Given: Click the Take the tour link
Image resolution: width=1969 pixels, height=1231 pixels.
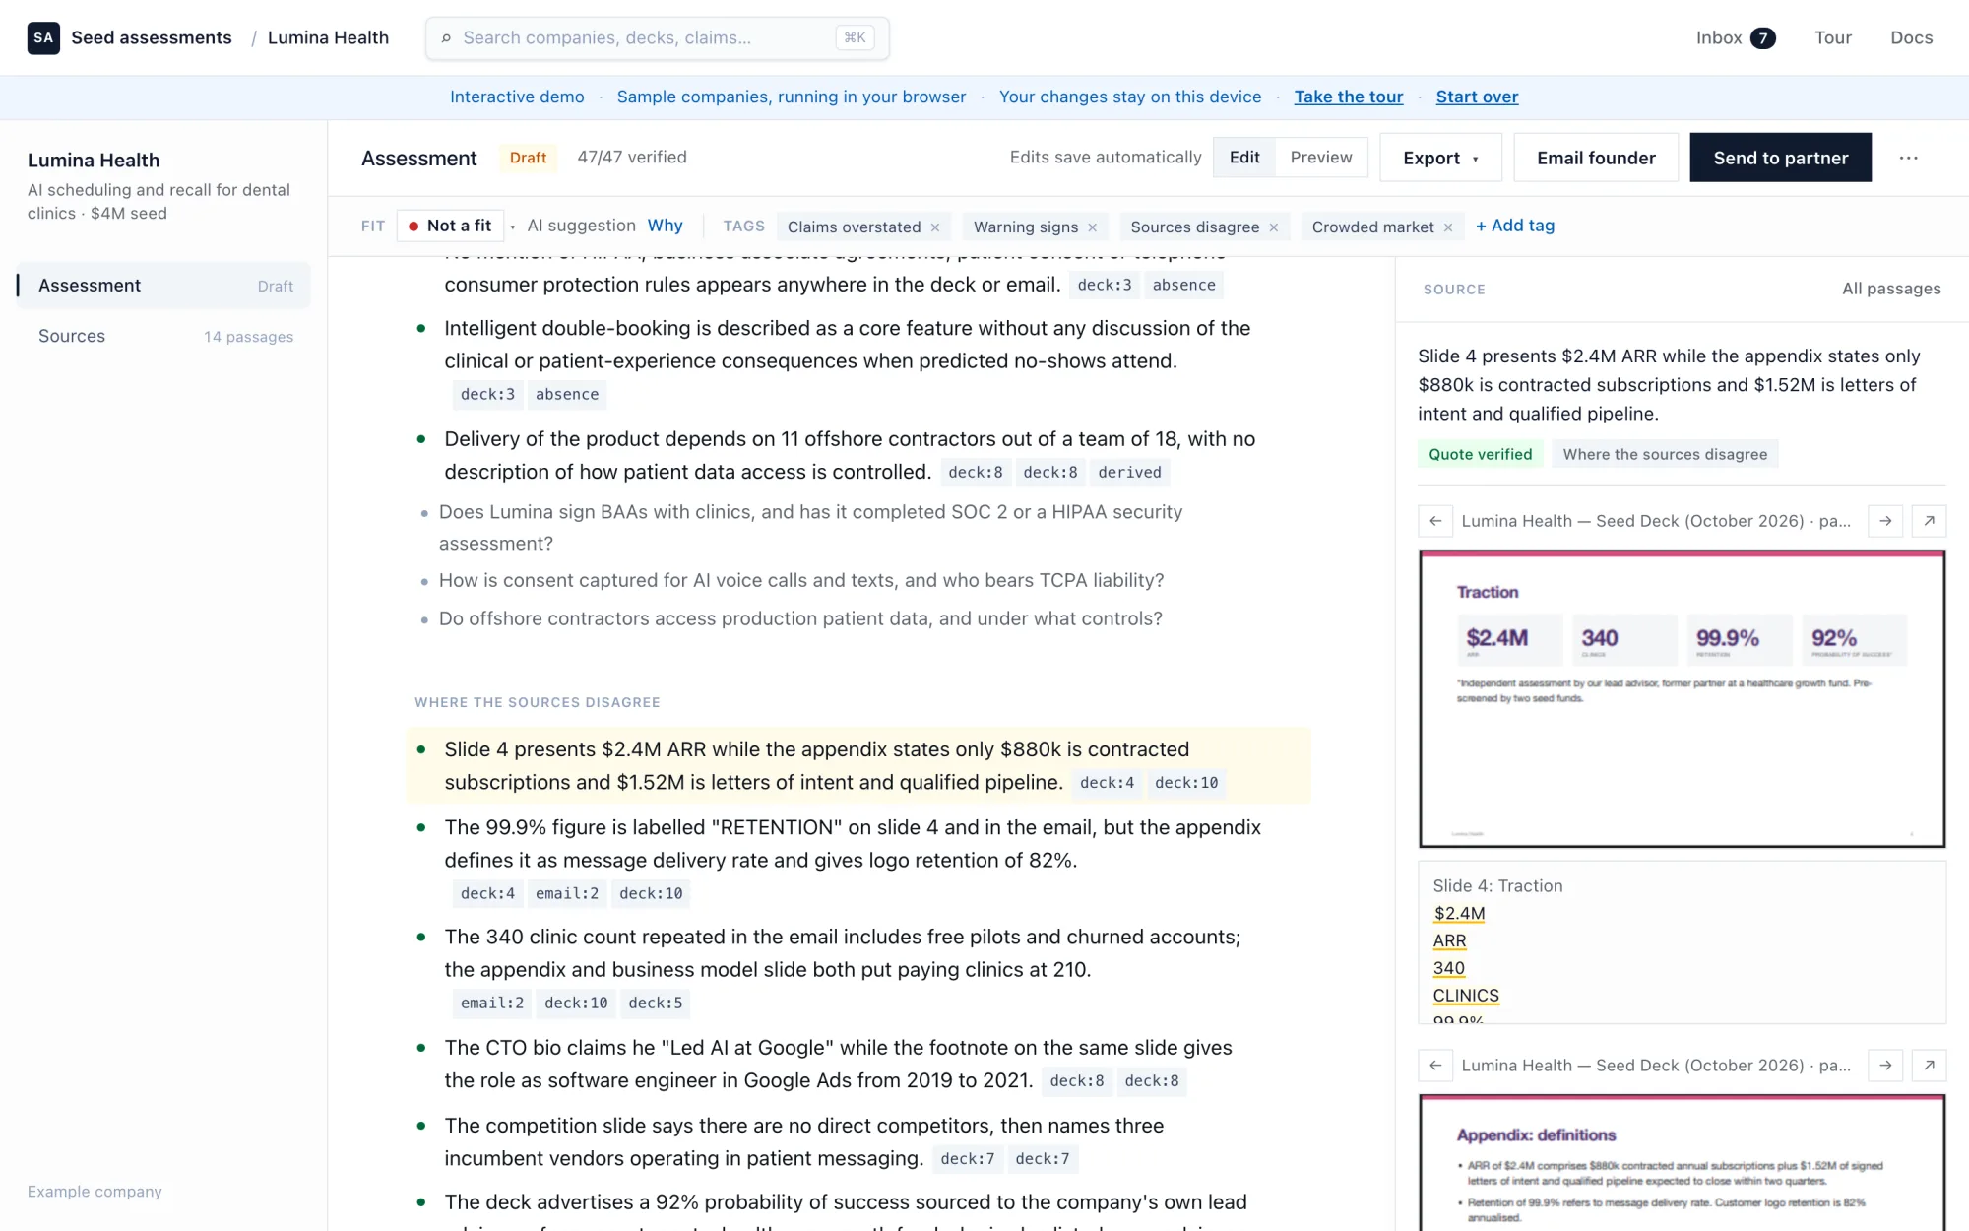Looking at the screenshot, I should coord(1349,97).
